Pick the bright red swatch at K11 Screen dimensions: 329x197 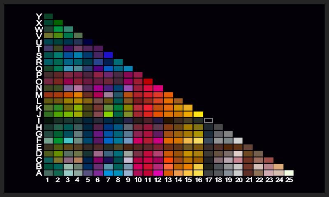tap(148, 108)
